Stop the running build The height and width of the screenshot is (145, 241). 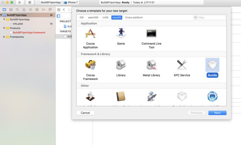pos(30,2)
